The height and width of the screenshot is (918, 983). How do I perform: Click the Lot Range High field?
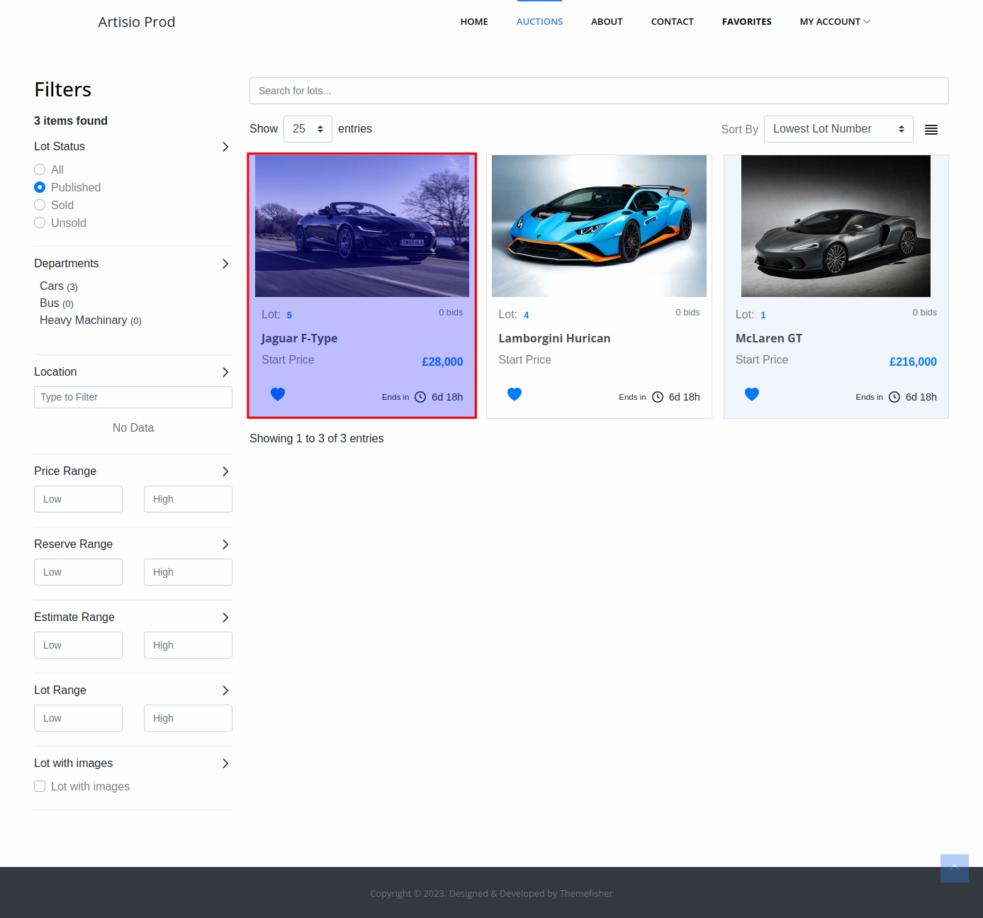(x=188, y=718)
